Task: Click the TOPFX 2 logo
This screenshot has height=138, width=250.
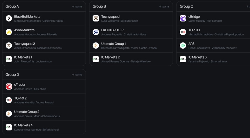Action: pyautogui.click(x=9, y=100)
